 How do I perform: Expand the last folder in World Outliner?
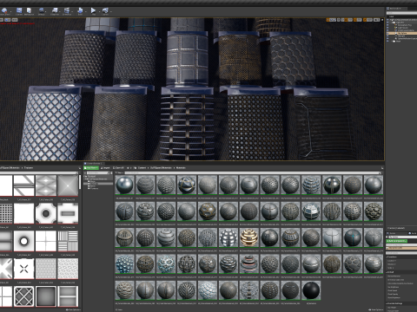(391, 42)
